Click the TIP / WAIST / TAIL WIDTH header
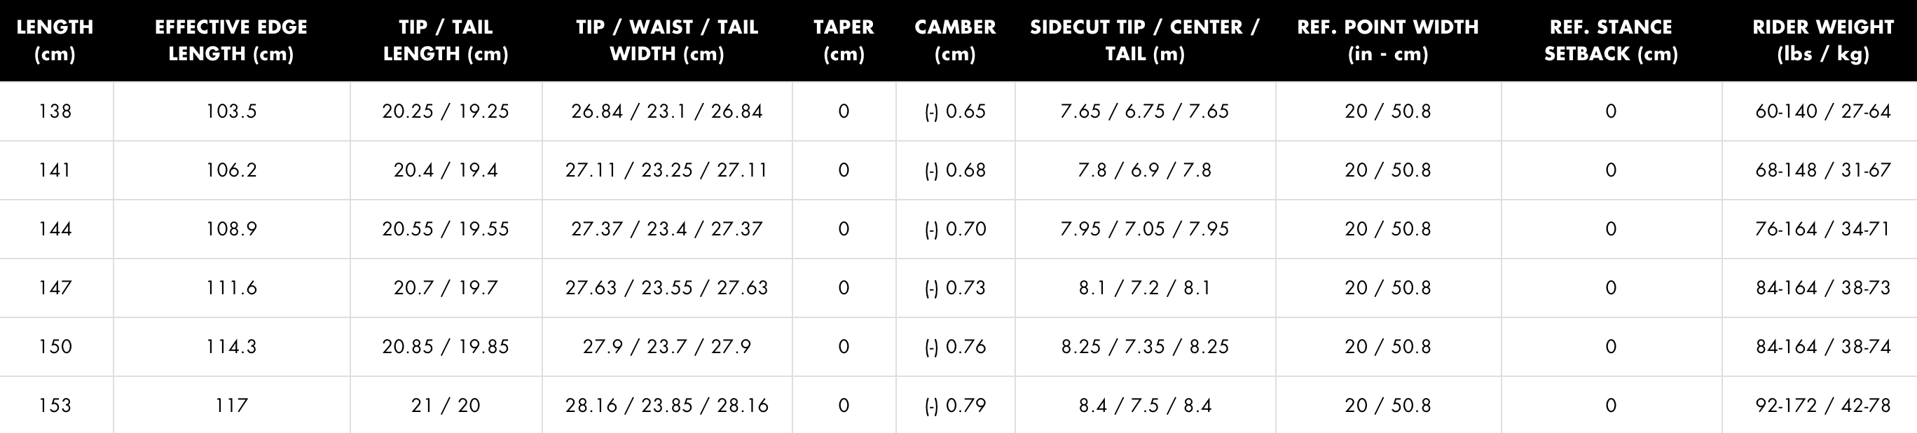 pos(667,40)
